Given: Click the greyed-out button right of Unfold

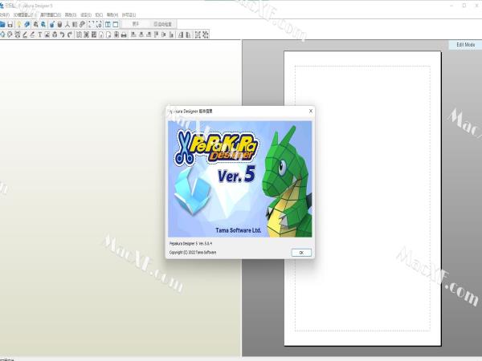Looking at the screenshot, I should point(163,24).
